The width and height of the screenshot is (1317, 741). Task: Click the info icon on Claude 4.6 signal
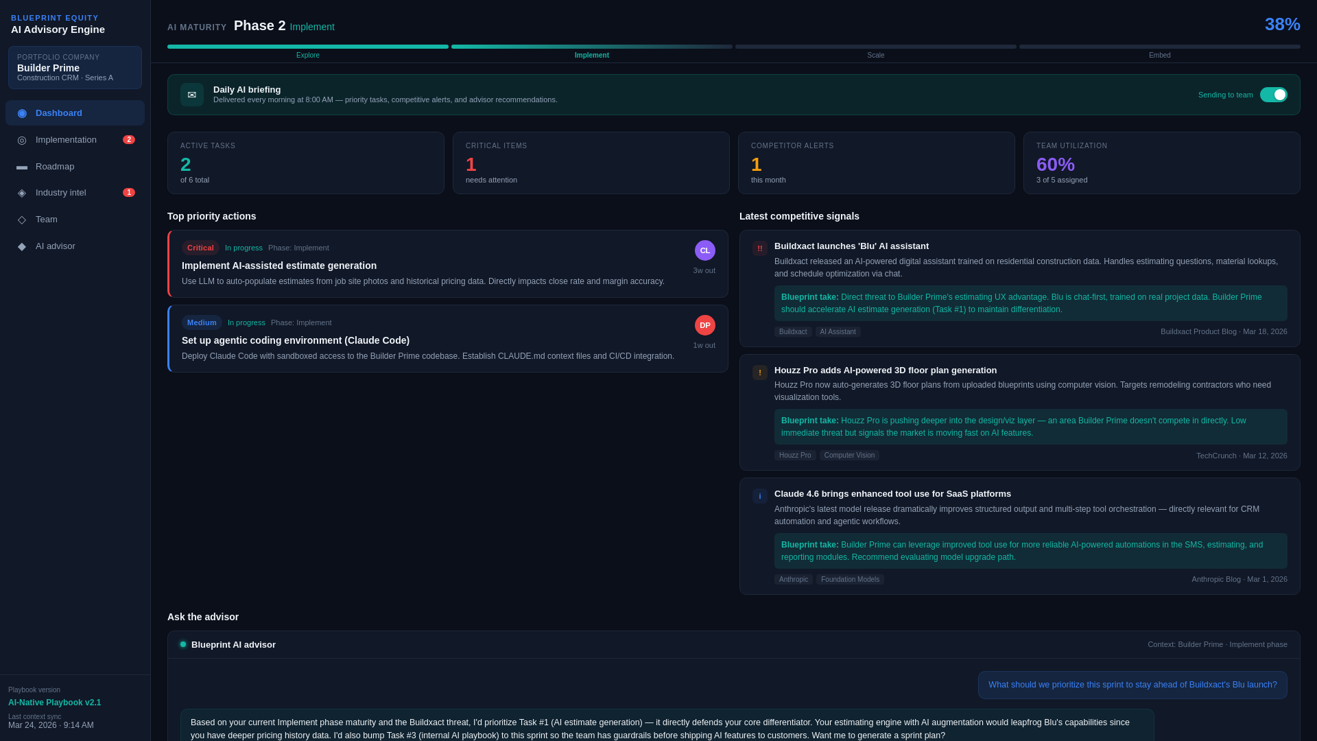(760, 496)
